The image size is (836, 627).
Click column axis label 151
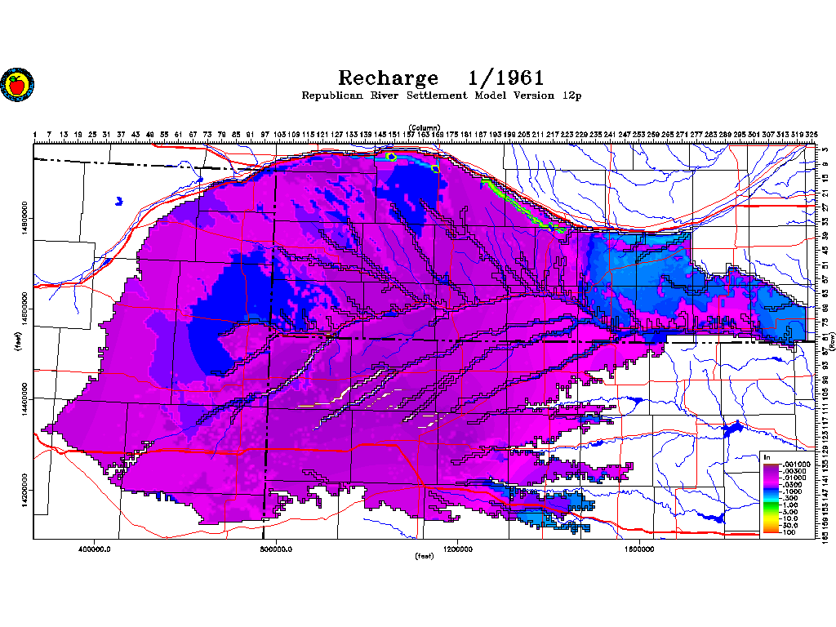(394, 135)
